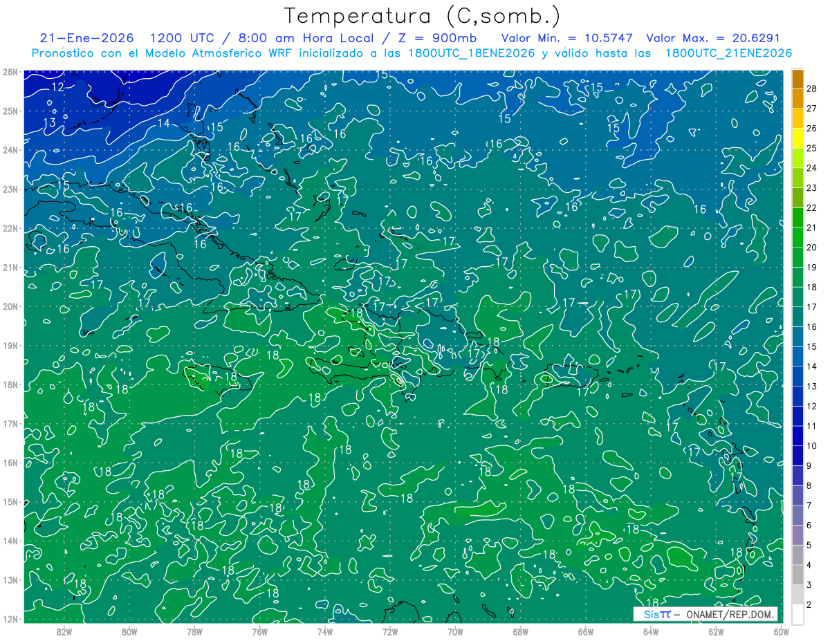Click the "16N" latitude axis label
The width and height of the screenshot is (830, 641).
10,463
